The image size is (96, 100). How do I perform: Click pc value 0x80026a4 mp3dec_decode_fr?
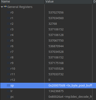point(70,97)
